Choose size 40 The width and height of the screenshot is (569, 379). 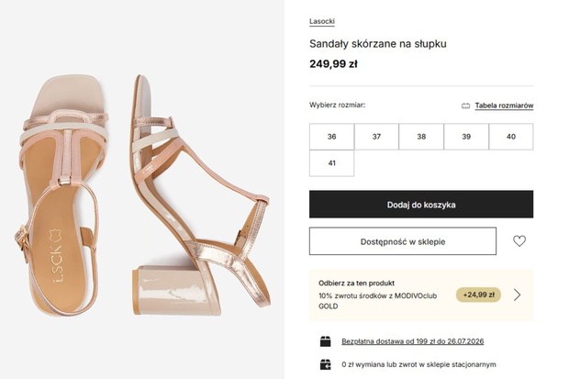511,137
